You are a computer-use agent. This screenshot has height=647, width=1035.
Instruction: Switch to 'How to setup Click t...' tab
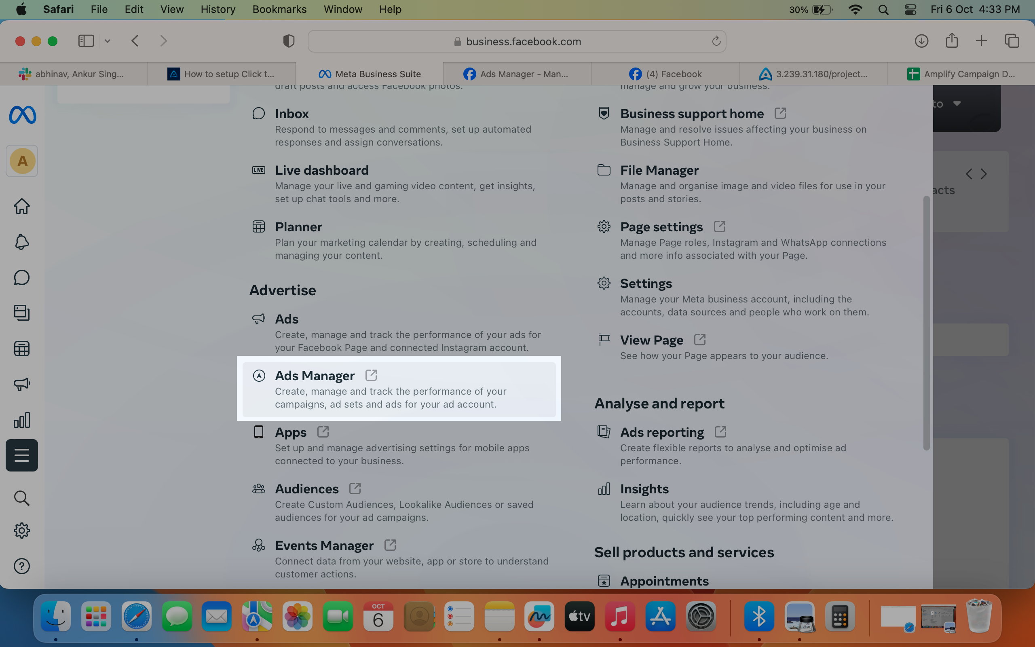222,74
